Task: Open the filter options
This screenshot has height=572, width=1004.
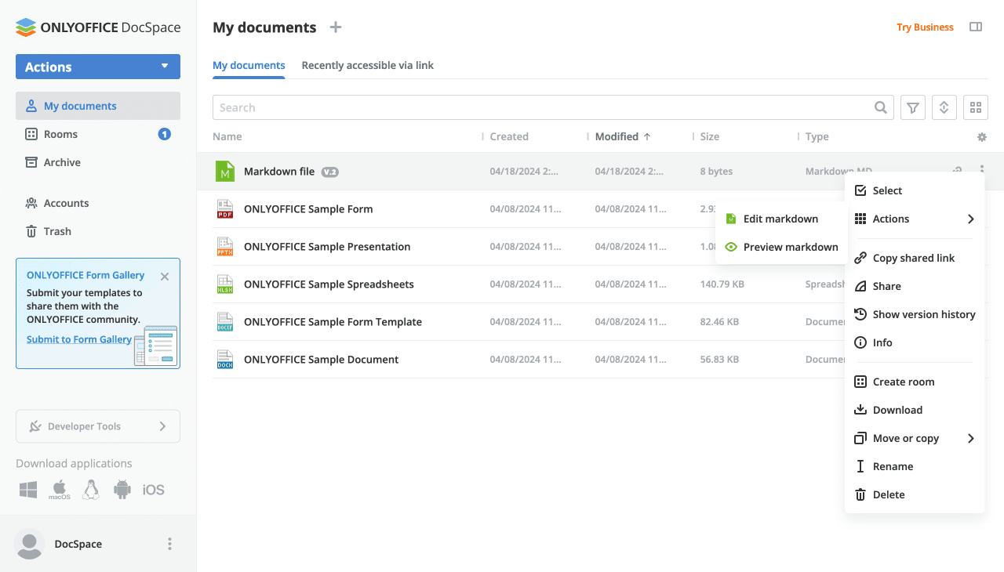Action: 913,107
